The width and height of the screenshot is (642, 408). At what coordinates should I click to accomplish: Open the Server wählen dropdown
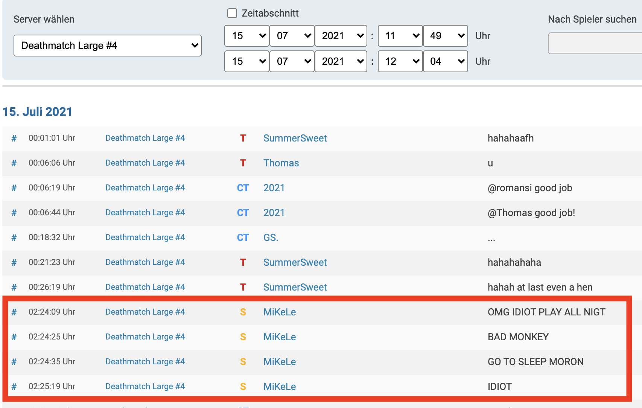point(108,46)
